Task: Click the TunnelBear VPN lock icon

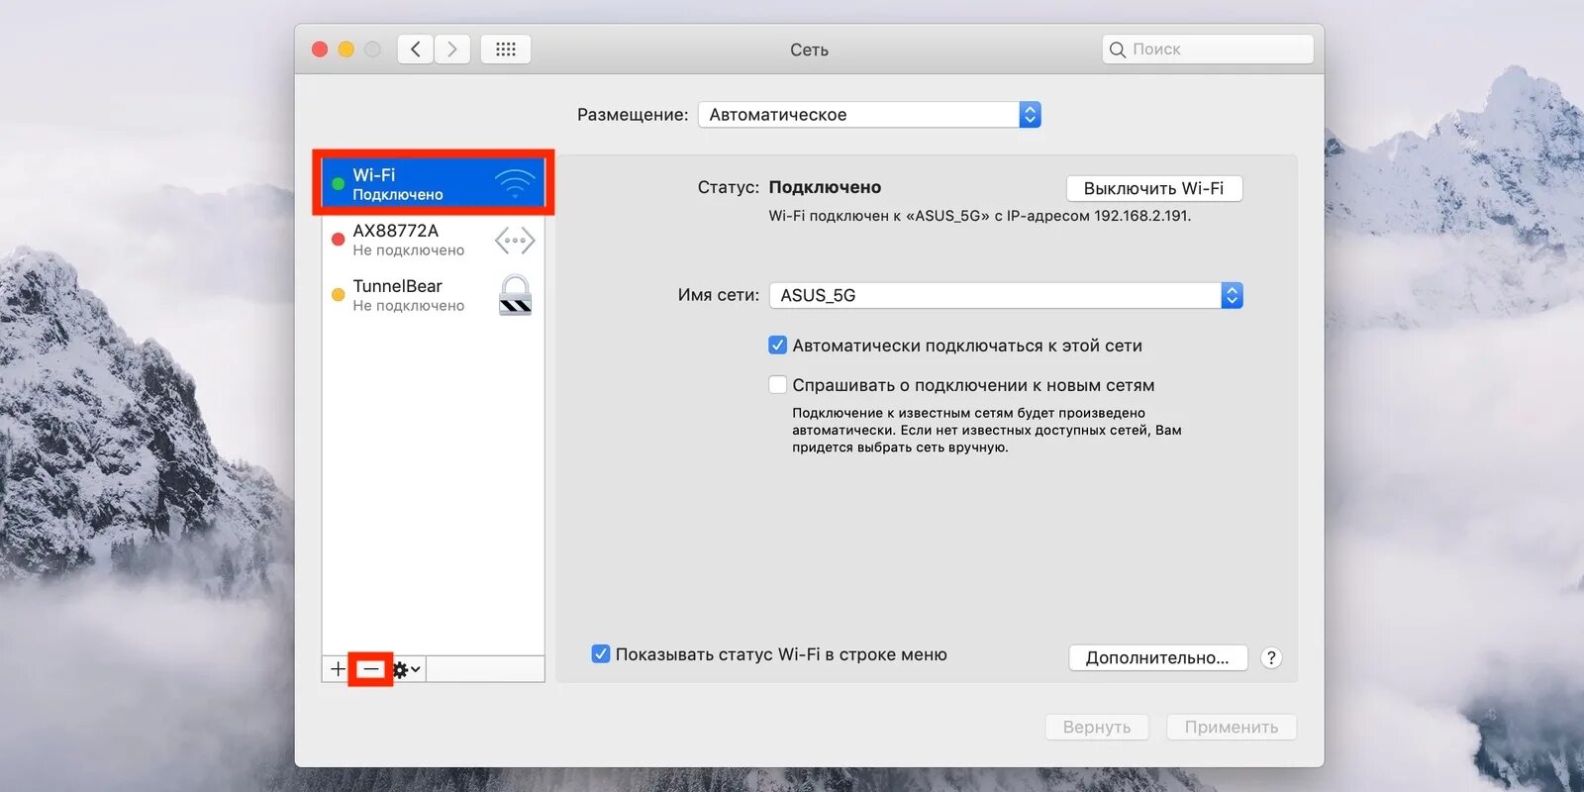Action: pyautogui.click(x=515, y=295)
